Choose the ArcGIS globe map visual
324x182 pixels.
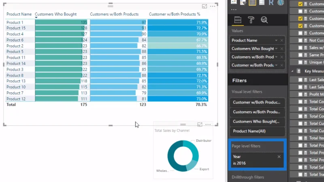[280, 2]
